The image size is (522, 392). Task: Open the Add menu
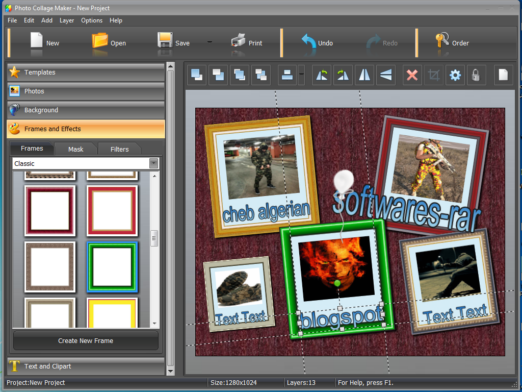(47, 20)
